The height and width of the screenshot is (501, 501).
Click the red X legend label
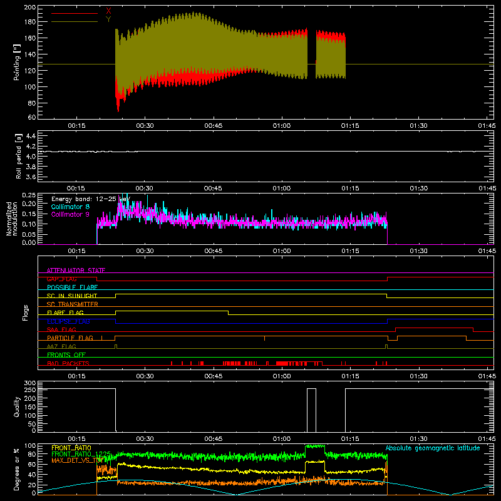tap(108, 11)
